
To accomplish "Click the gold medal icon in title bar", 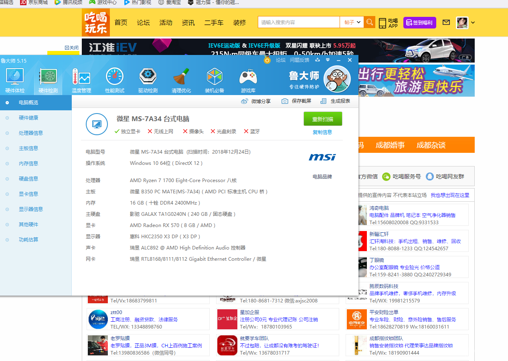I will pyautogui.click(x=267, y=60).
